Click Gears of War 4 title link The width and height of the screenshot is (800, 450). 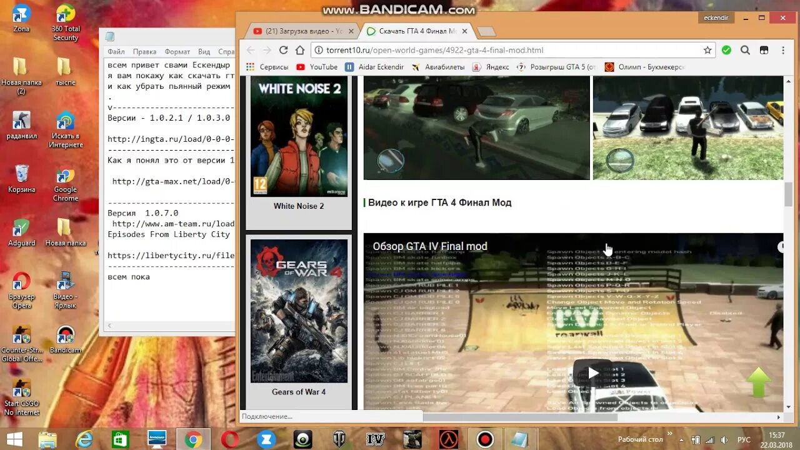299,392
